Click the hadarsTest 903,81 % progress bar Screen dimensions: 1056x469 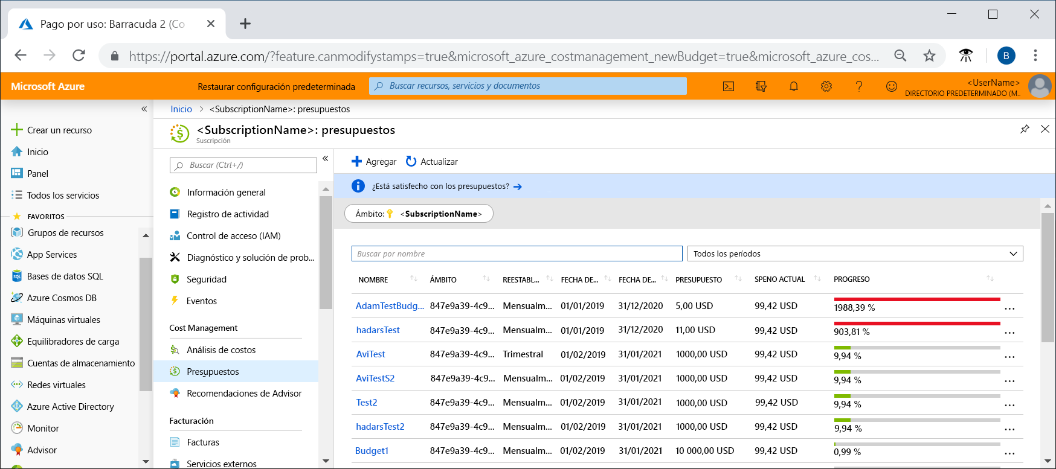pos(917,324)
